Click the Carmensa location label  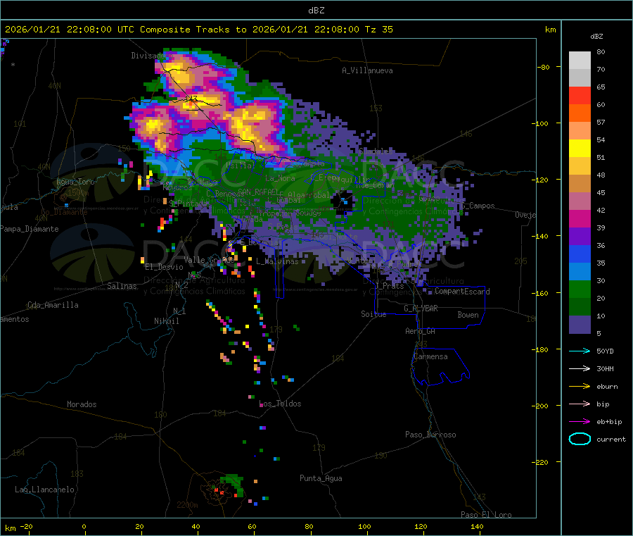430,356
